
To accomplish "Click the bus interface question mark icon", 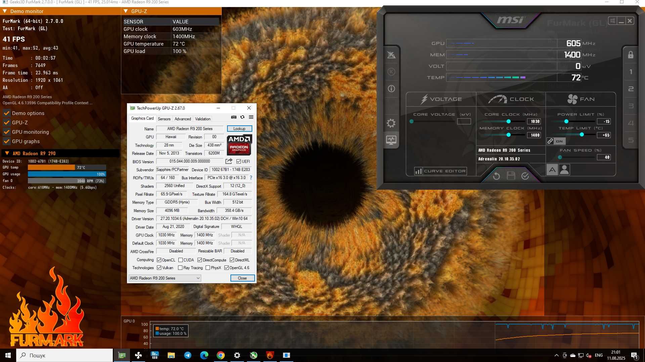I will (x=251, y=178).
